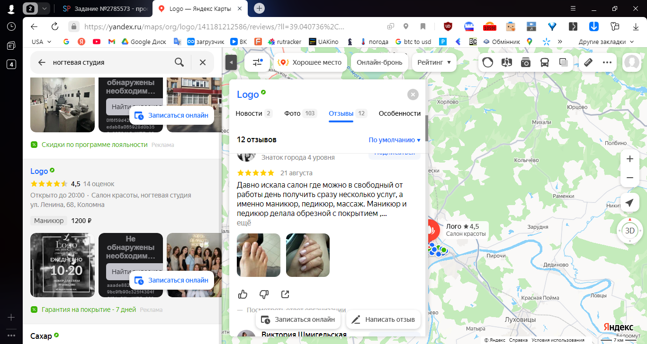The image size is (647, 344).
Task: Switch to the Фото tab
Action: tap(301, 113)
